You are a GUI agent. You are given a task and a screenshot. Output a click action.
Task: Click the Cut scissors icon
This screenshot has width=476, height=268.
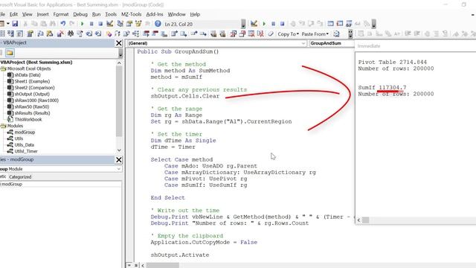click(x=25, y=24)
